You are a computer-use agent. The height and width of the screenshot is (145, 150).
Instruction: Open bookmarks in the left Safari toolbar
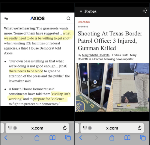pos(52,138)
